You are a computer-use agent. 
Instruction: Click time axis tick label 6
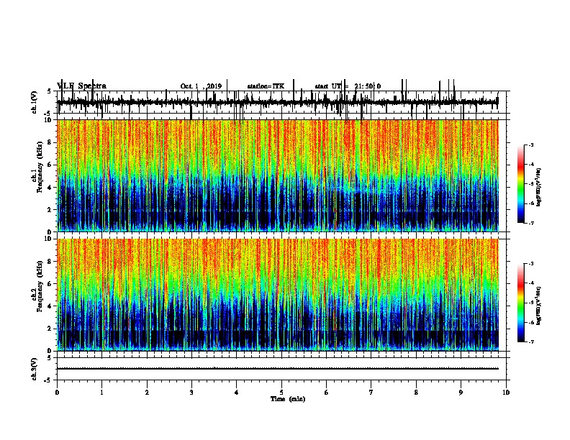click(327, 393)
